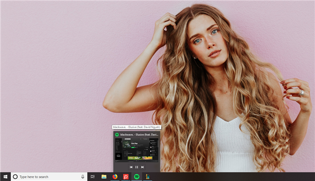Open Task View on the taskbar

93,177
